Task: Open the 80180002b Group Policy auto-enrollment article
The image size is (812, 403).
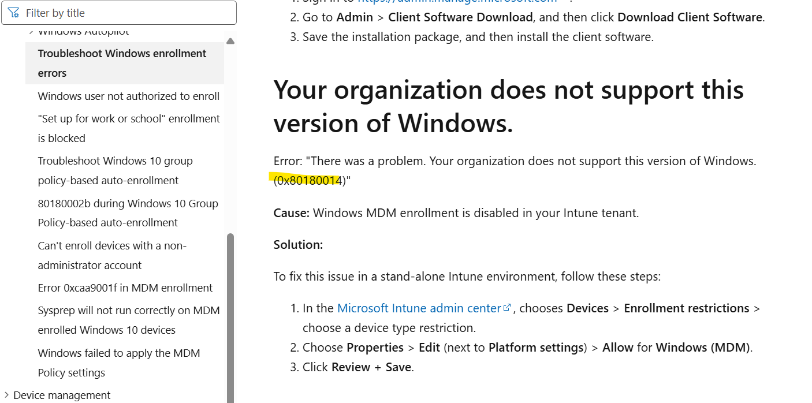Action: (128, 212)
